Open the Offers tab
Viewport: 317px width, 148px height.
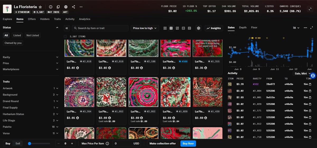(x=32, y=19)
